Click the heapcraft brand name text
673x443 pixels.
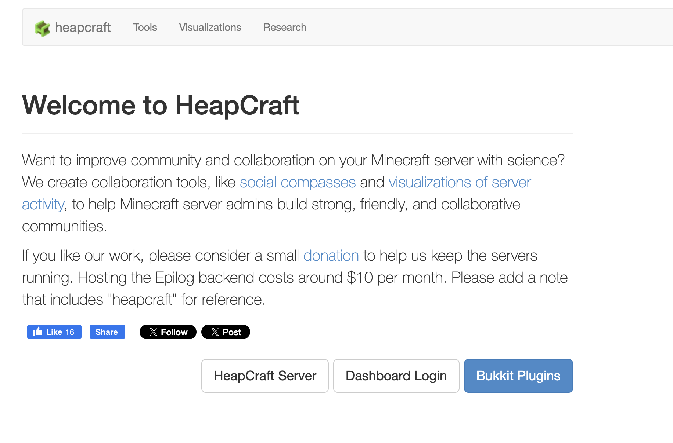coord(83,28)
